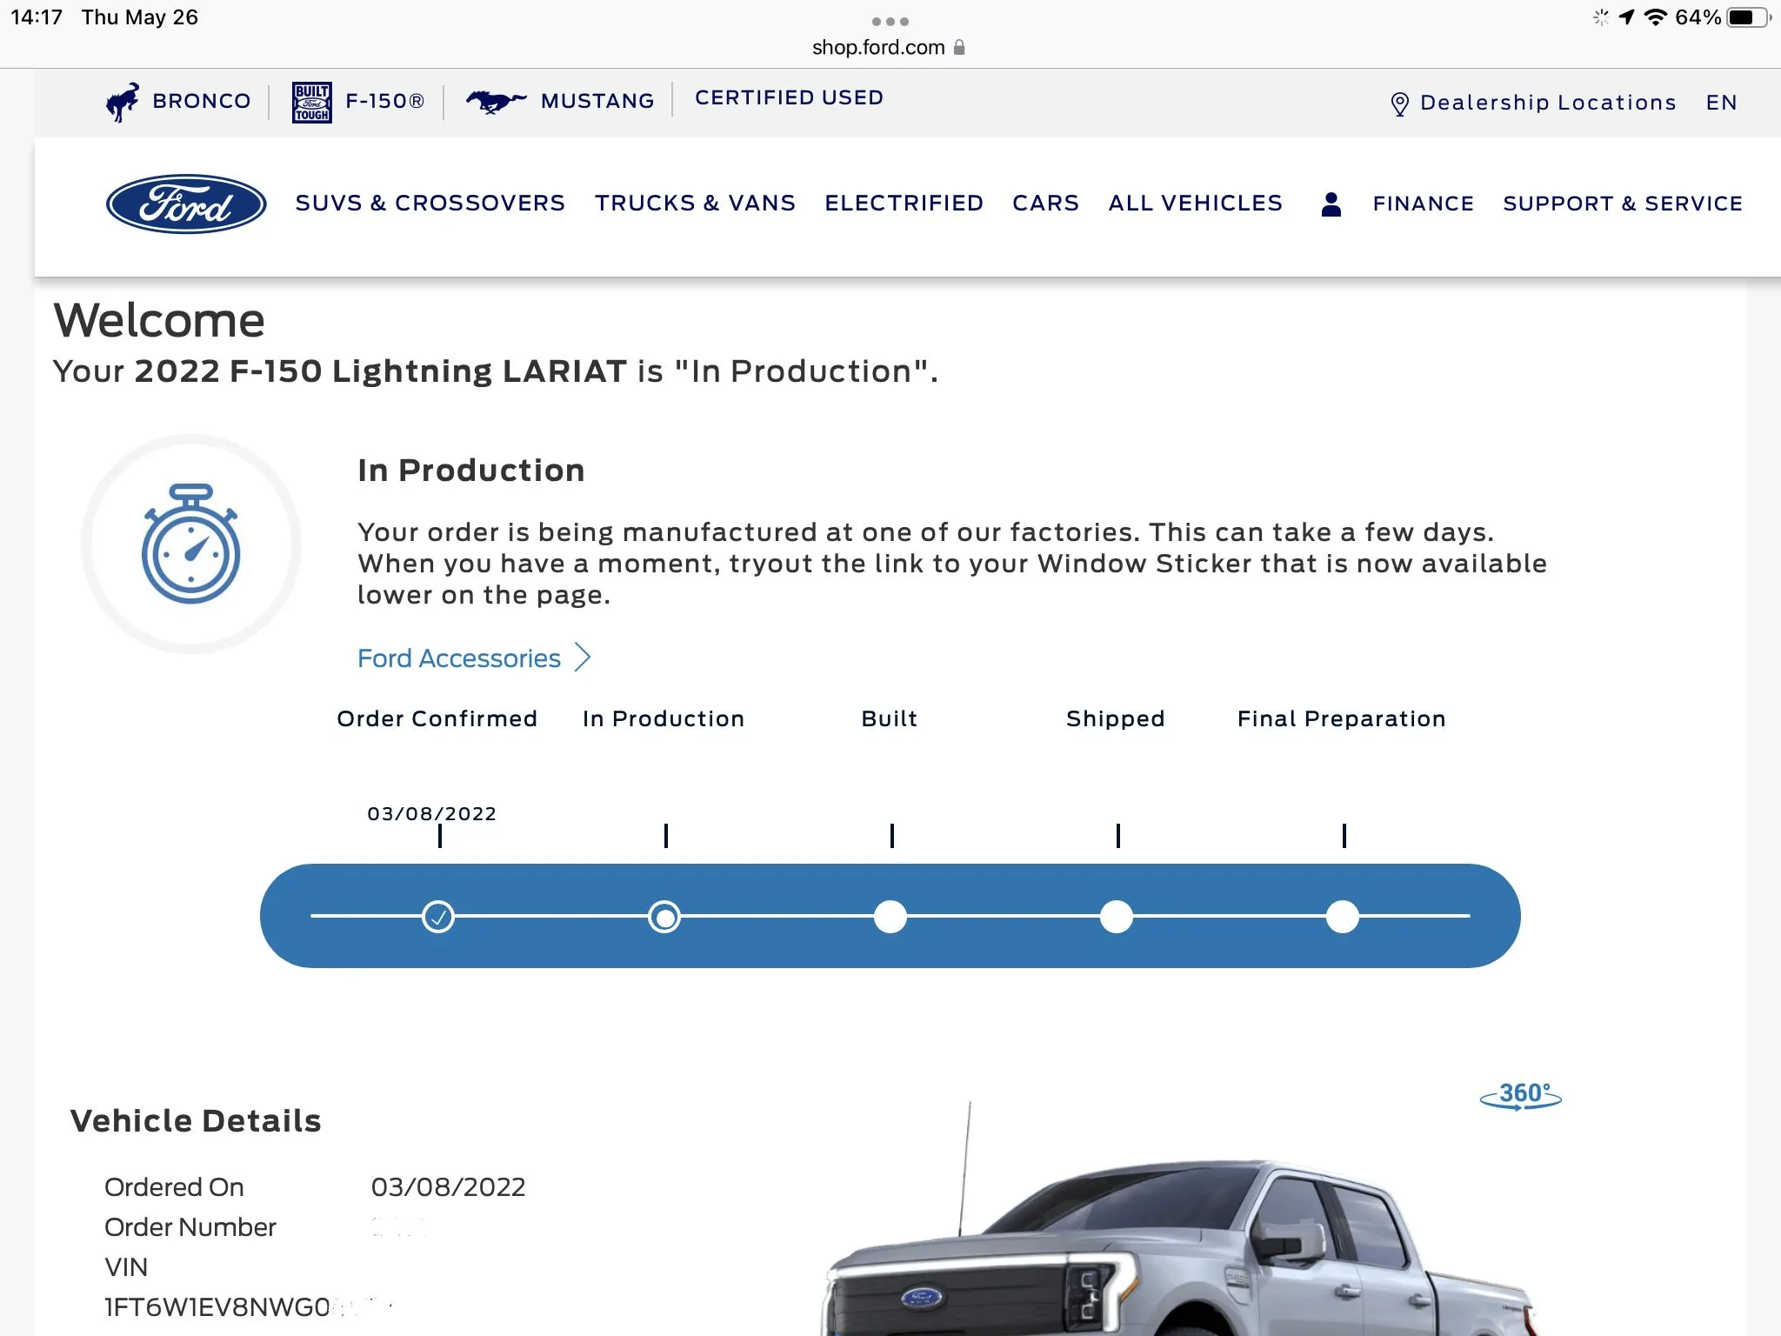Open the EN language selector
The image size is (1781, 1336).
pos(1720,103)
